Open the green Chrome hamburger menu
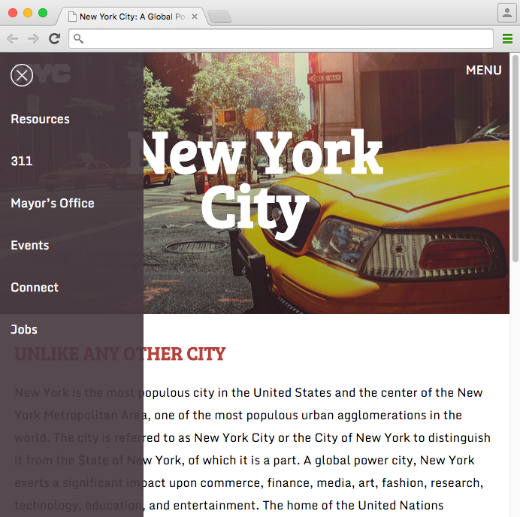520x517 pixels. (508, 39)
